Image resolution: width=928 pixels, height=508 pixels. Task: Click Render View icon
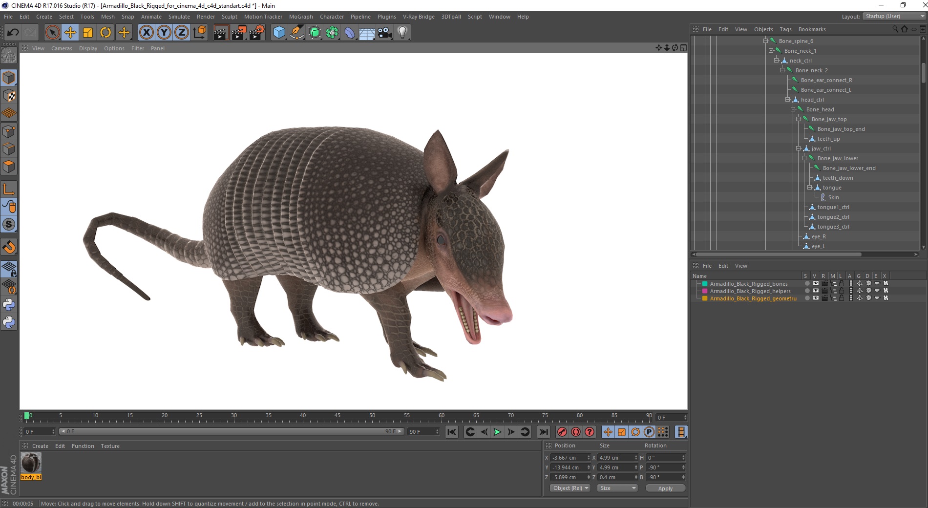[221, 33]
